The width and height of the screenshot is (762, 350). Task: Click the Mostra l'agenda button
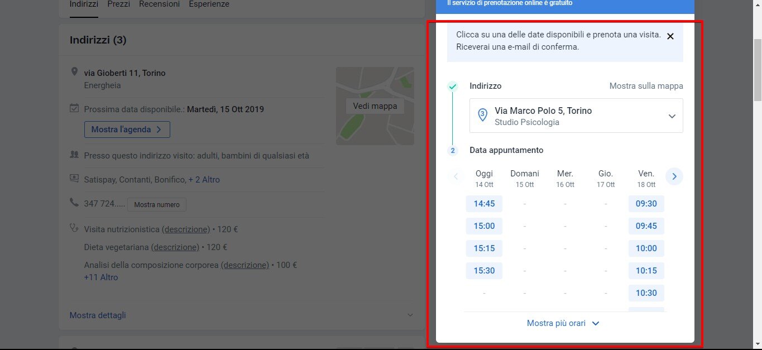click(x=127, y=130)
